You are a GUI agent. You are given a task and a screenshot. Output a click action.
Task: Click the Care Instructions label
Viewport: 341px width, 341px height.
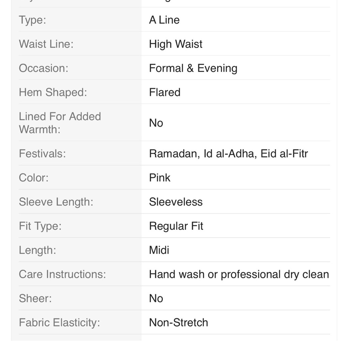coord(62,274)
